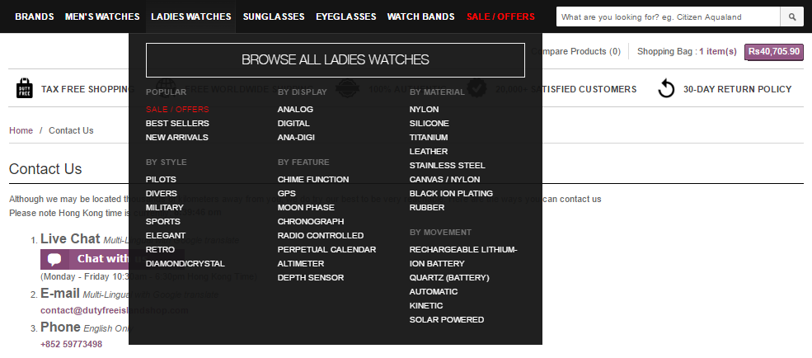Screen dimensions: 812x358
Task: Click the 30-day return arrow icon
Action: point(666,89)
